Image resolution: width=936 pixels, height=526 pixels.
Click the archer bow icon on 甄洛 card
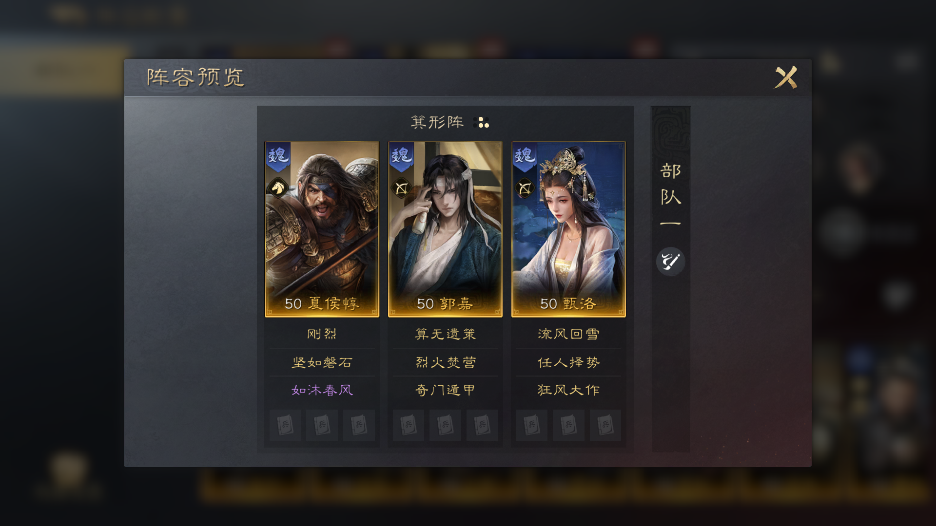point(525,188)
